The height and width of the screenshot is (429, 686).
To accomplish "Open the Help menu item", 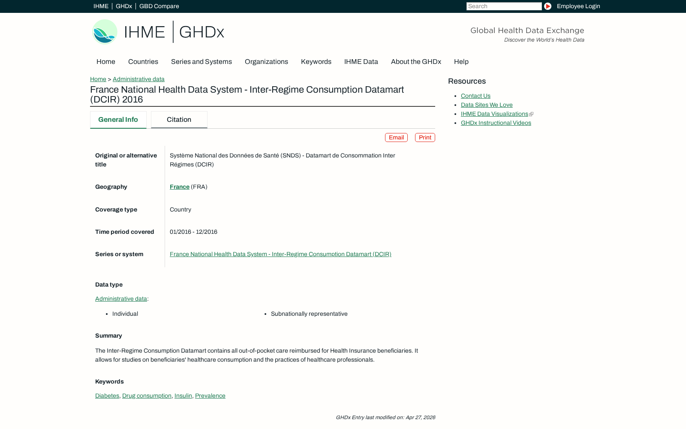I will pyautogui.click(x=461, y=62).
